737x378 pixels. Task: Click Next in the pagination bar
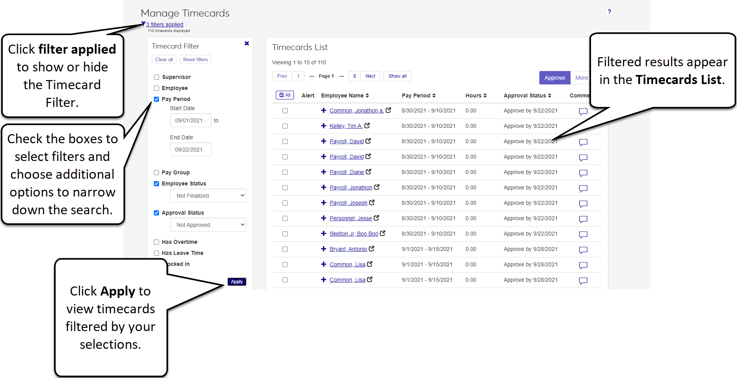coord(370,76)
